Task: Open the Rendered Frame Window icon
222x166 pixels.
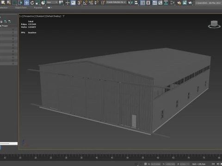Action: tap(185, 3)
